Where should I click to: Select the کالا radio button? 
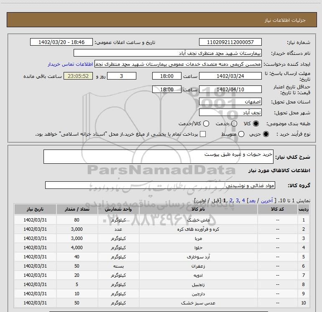[x=256, y=124]
